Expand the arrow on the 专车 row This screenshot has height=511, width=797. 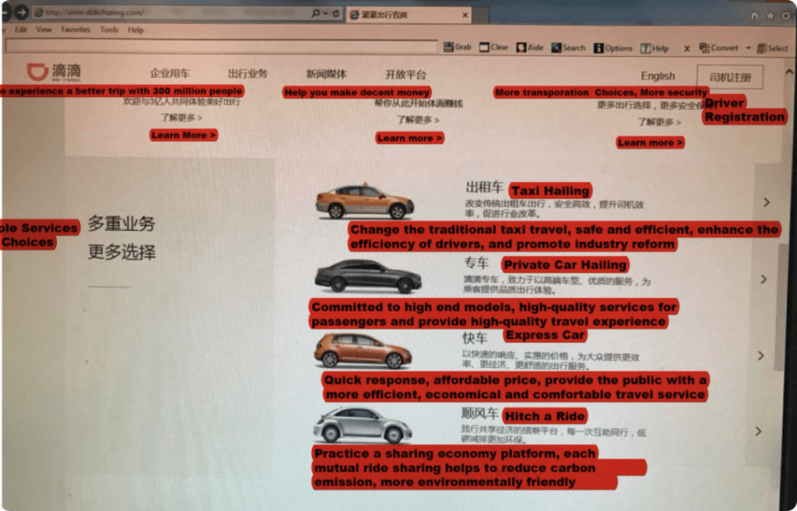pos(764,279)
